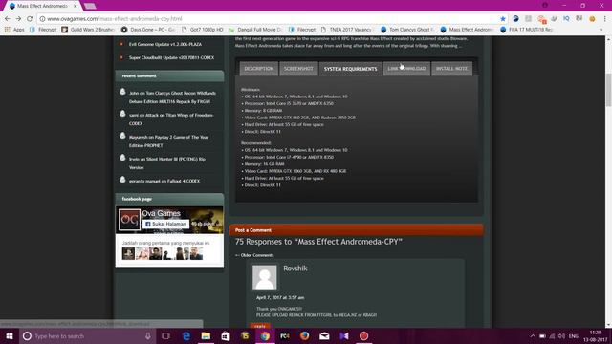
Task: Open the TNEA 2017 Vacancy bookmark
Action: click(347, 30)
